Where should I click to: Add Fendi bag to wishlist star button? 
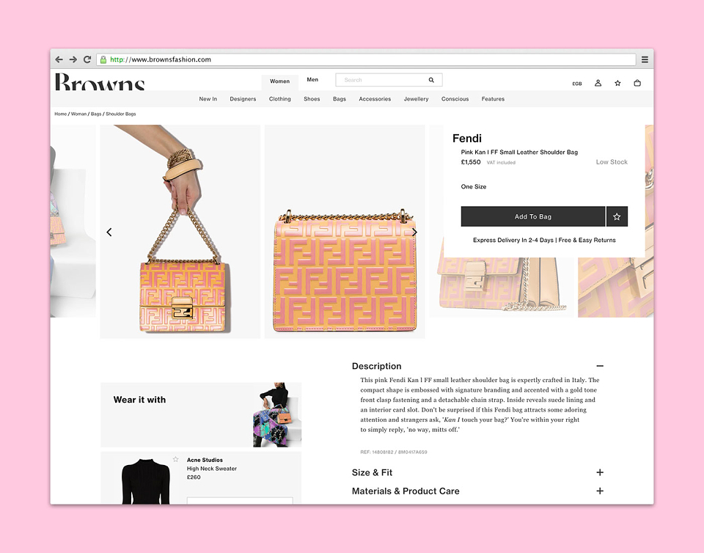[x=617, y=216]
